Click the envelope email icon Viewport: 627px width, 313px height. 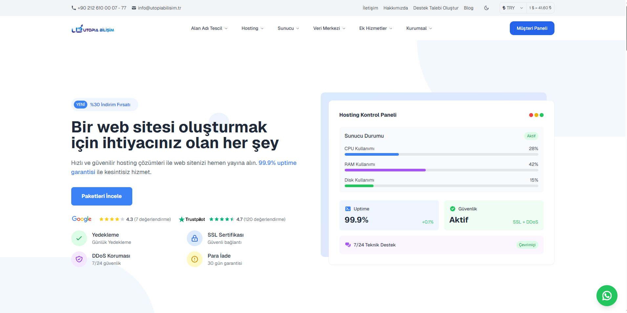coord(134,8)
